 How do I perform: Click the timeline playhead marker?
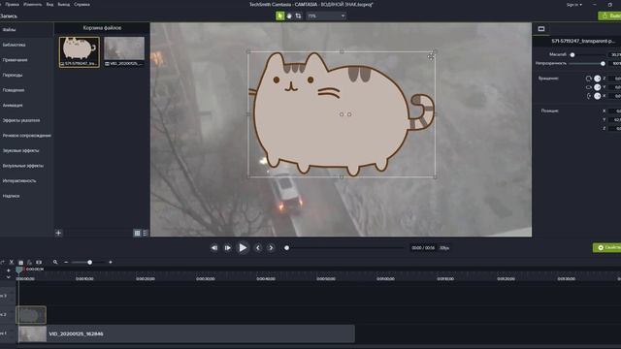tap(19, 270)
